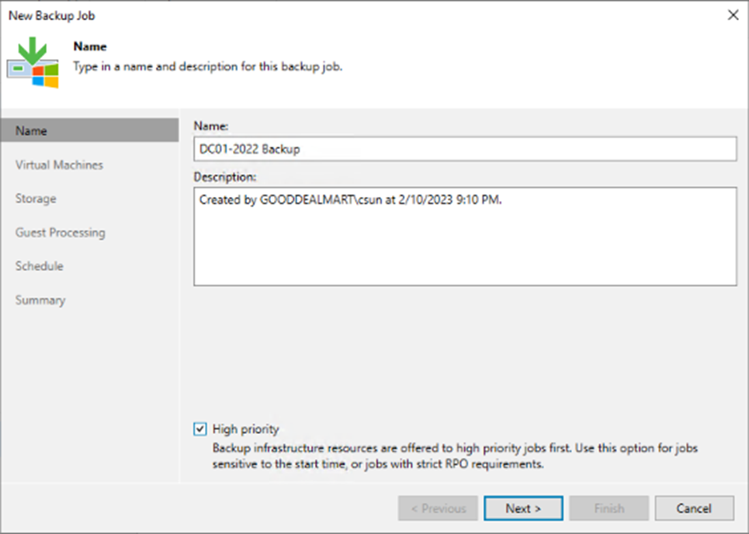Go to the Storage step
Viewport: 749px width, 534px height.
click(x=35, y=199)
